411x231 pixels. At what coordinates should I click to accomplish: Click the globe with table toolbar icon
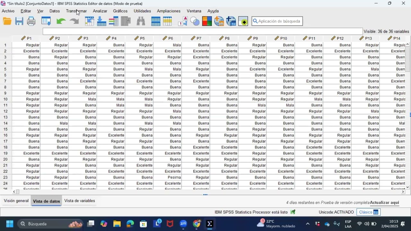219,21
